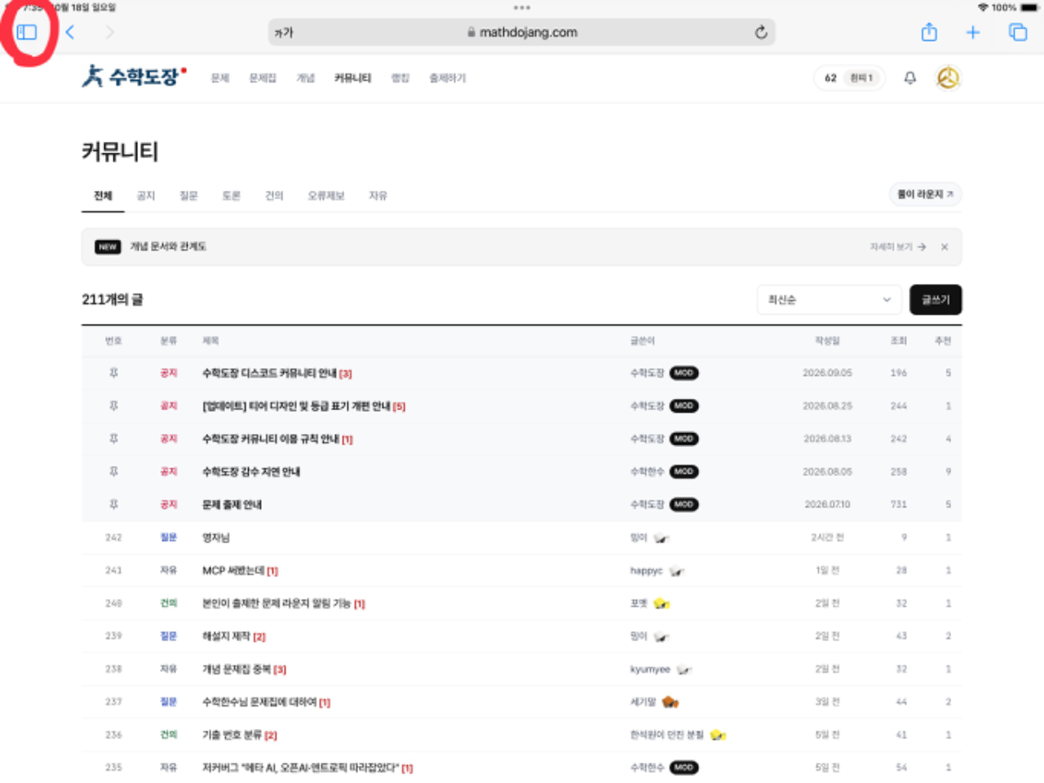
Task: Click the MOD badge in the 감수 지연 안내 row
Action: [684, 471]
